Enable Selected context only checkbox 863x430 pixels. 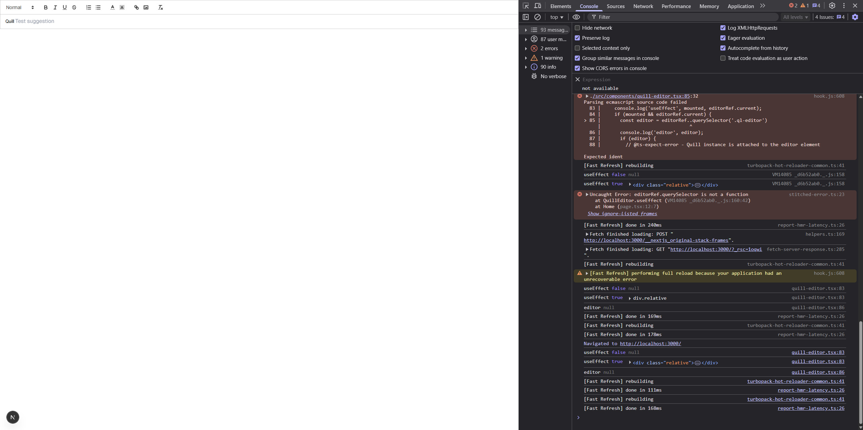click(577, 48)
